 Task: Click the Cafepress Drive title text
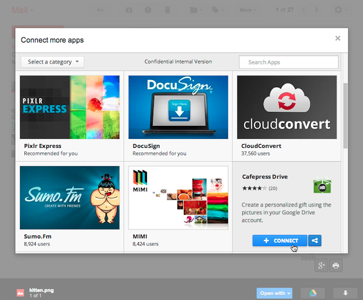coord(265,176)
